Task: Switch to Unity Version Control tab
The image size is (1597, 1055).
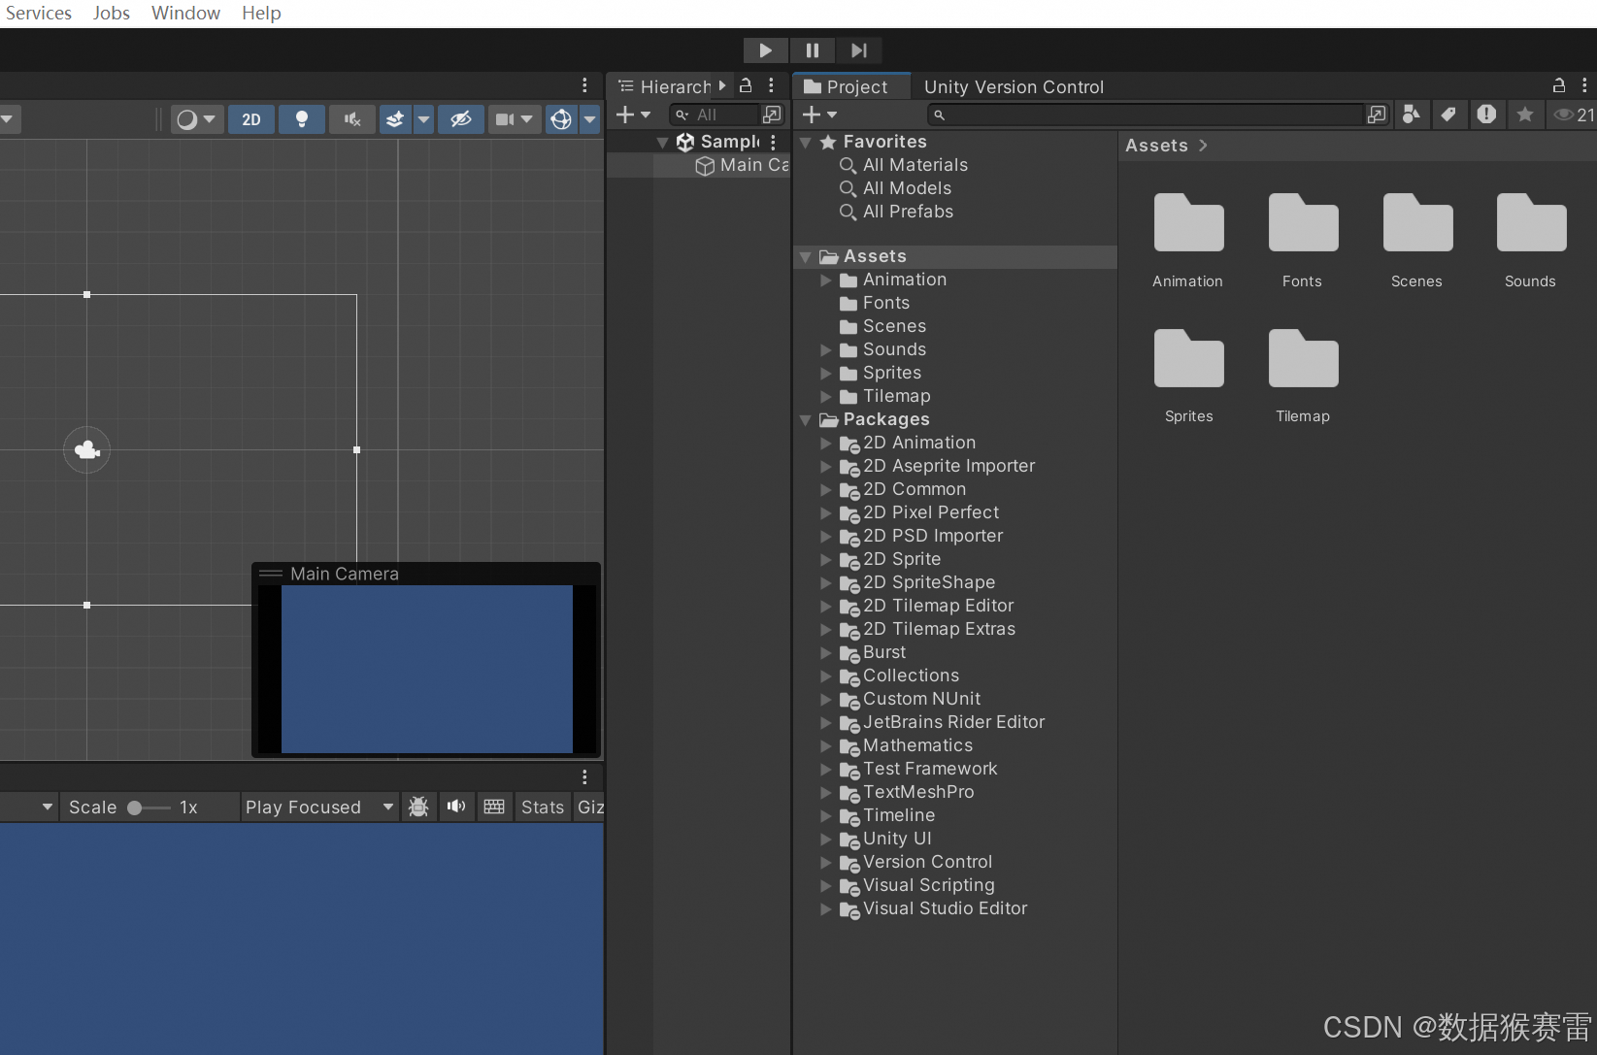Action: point(1014,86)
